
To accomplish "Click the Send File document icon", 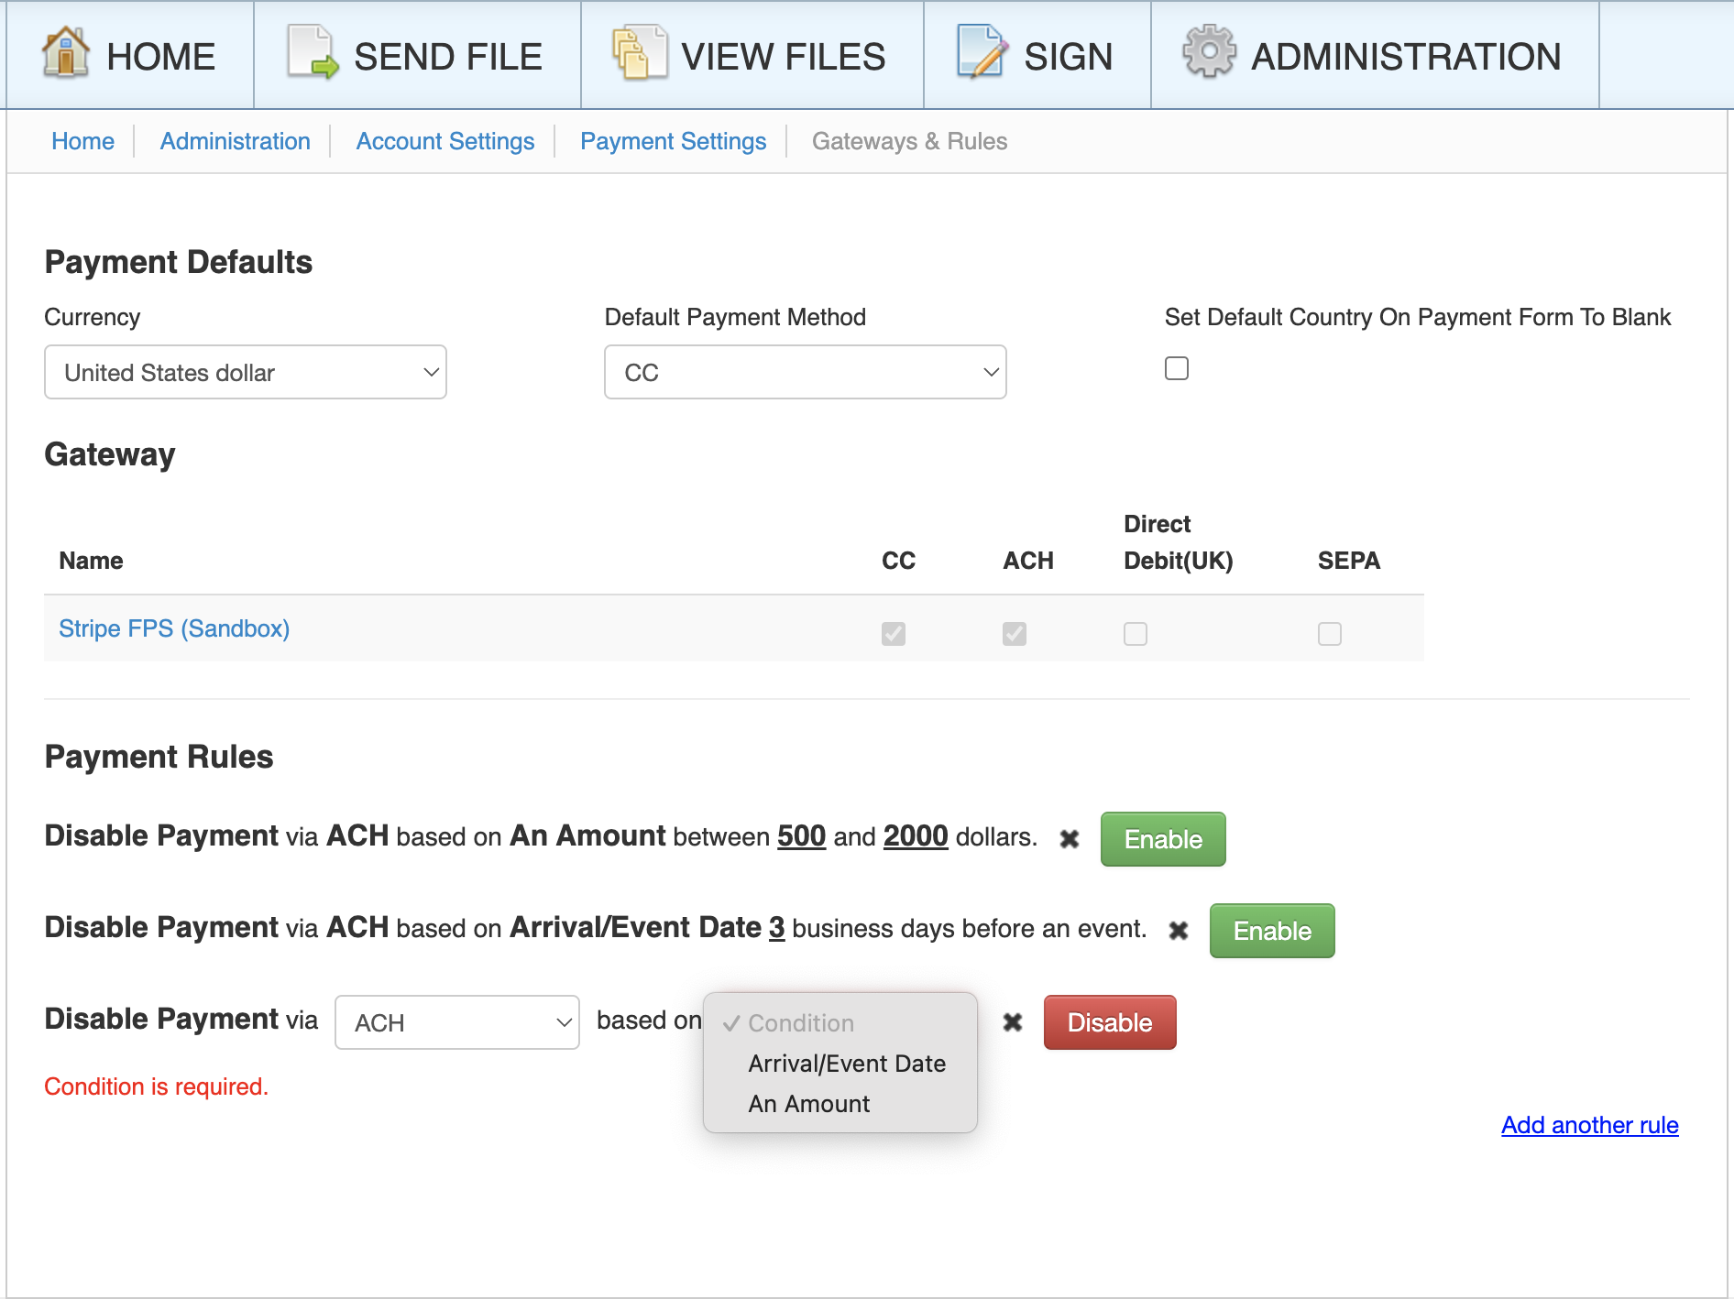I will point(313,53).
